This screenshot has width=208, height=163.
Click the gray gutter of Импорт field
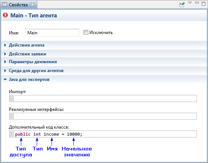tap(12, 98)
